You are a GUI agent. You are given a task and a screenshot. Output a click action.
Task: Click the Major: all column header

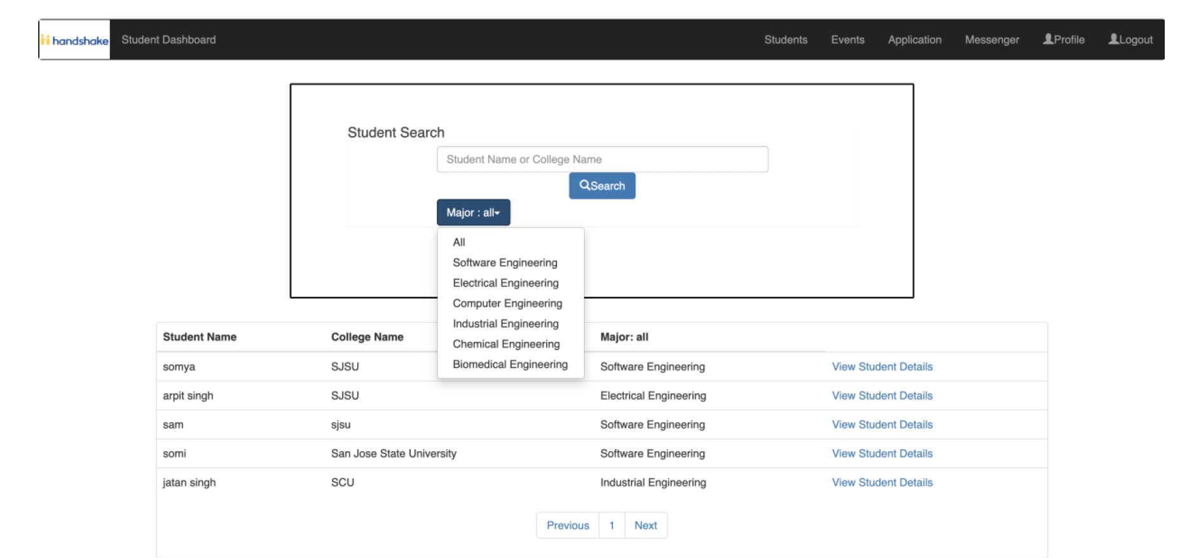coord(624,337)
